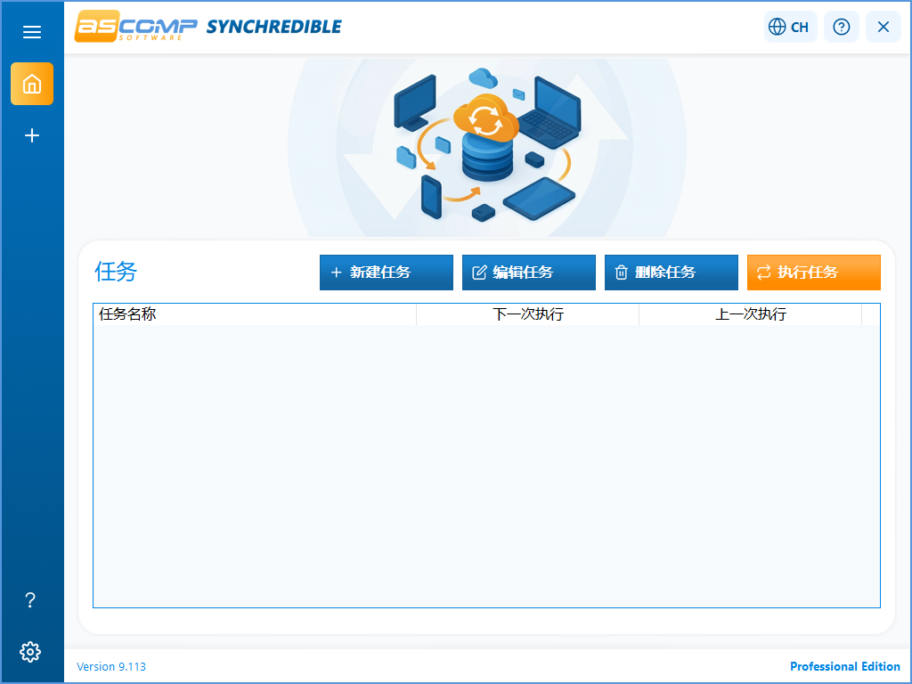Click the ASCOMP Synchredible logo
912x684 pixels.
pos(207,27)
